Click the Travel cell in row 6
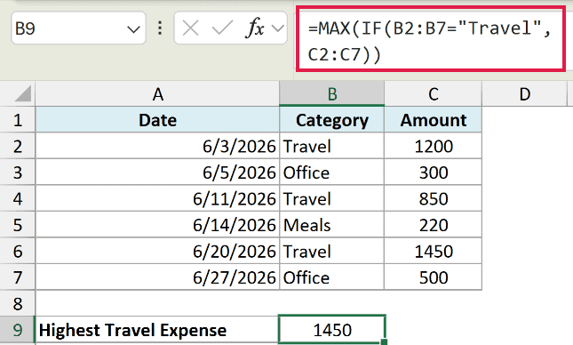 tap(332, 252)
